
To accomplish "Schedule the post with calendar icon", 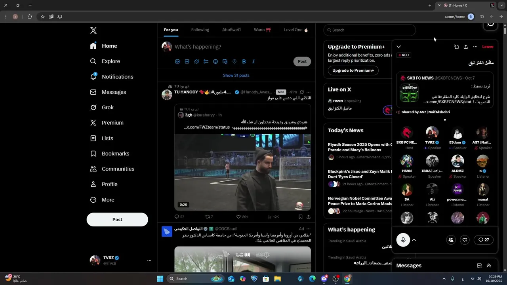I will click(225, 61).
